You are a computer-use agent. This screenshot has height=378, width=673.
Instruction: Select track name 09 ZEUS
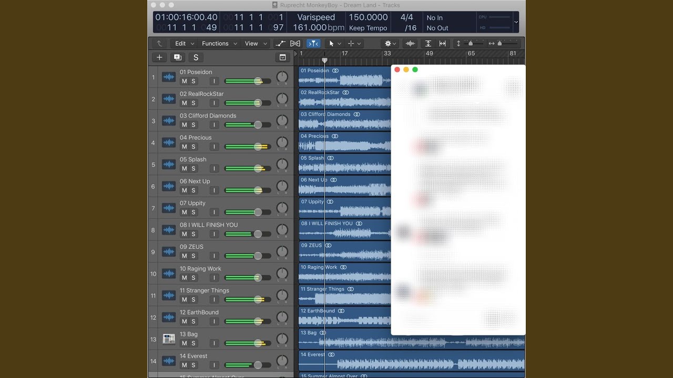tap(191, 247)
